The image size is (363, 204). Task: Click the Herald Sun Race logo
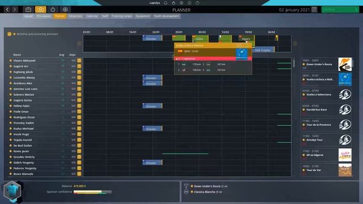(345, 109)
